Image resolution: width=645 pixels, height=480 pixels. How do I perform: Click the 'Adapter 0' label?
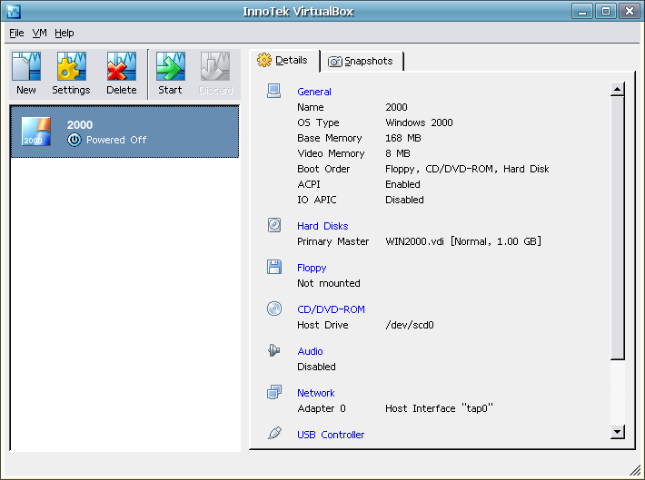point(322,408)
